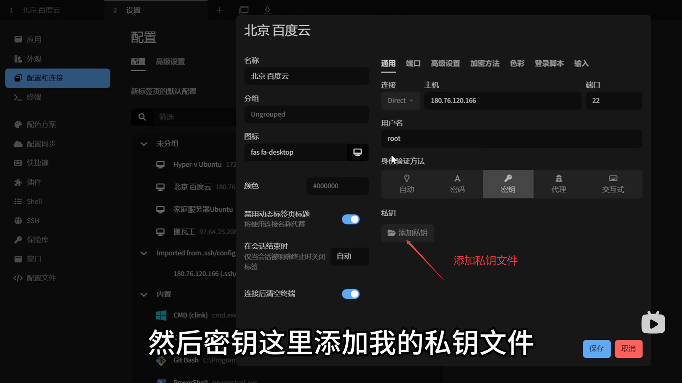The image size is (682, 383).
Task: Select the 自动 lightbulb authentication method
Action: click(x=407, y=184)
